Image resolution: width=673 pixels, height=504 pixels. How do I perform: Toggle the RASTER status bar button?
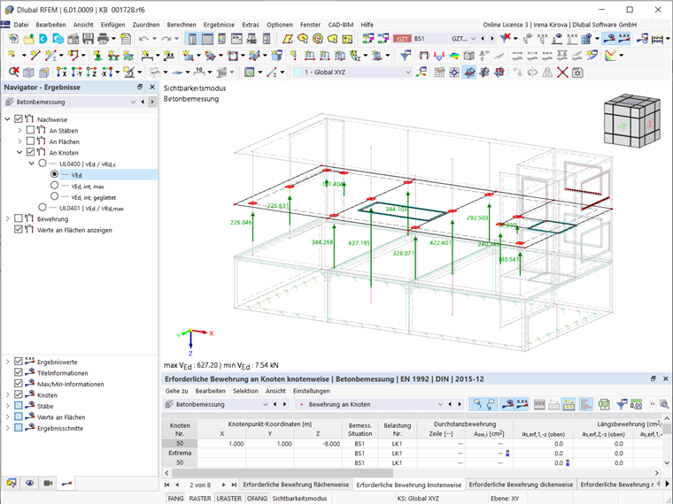pyautogui.click(x=200, y=499)
